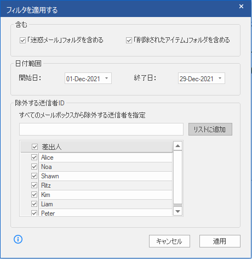
Task: Click the 29-Dec-2021 end date value
Action: click(197, 79)
